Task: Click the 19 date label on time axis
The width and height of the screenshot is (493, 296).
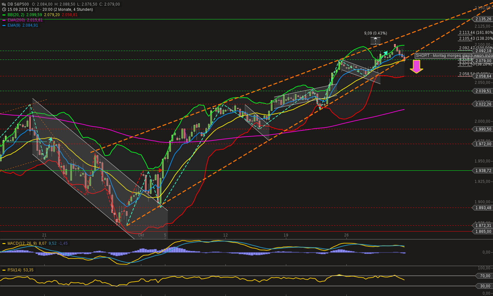Action: 286,235
